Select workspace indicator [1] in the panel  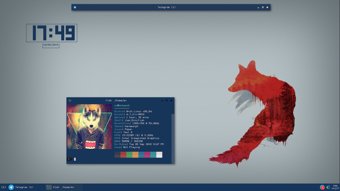4,187
